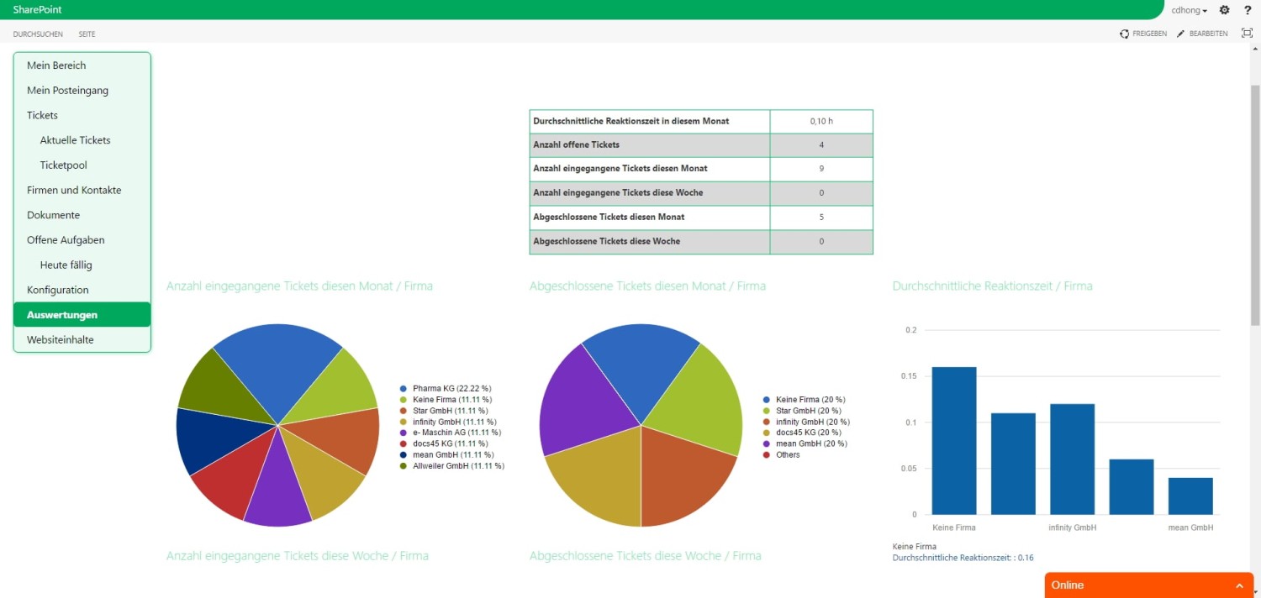1261x598 pixels.
Task: Go to Mein Posteingang
Action: click(67, 91)
